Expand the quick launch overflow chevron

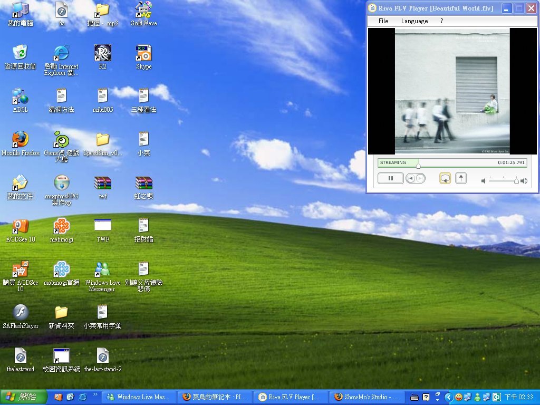point(95,394)
